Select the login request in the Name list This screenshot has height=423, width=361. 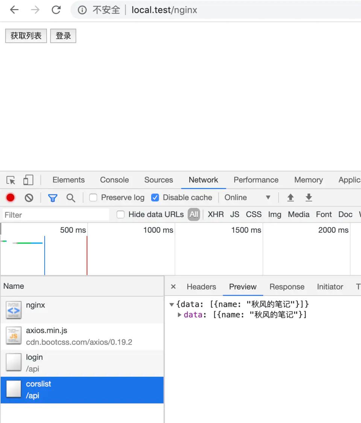(x=34, y=357)
